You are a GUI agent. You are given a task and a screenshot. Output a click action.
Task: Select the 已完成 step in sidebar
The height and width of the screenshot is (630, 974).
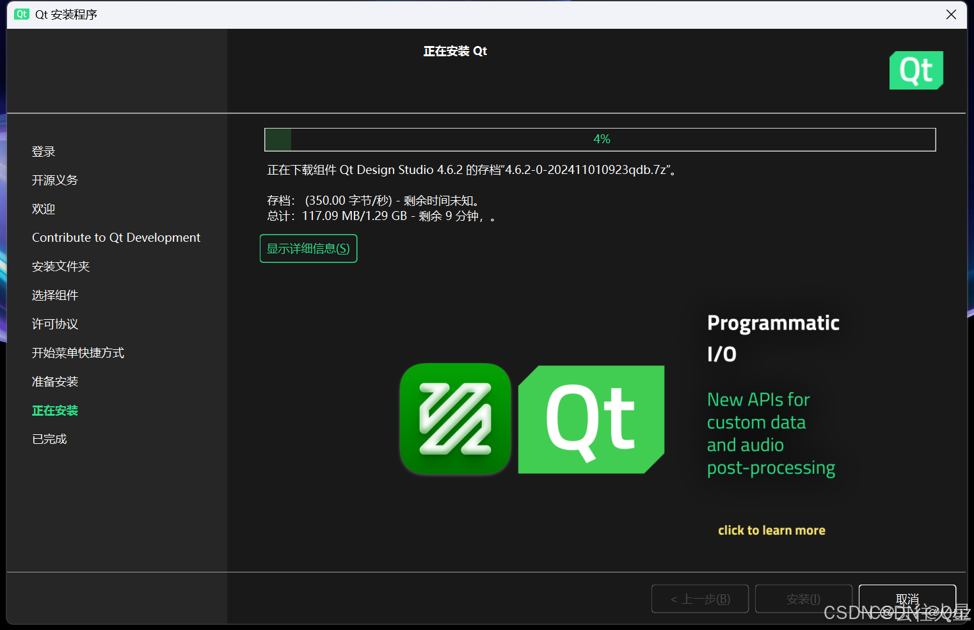tap(49, 439)
